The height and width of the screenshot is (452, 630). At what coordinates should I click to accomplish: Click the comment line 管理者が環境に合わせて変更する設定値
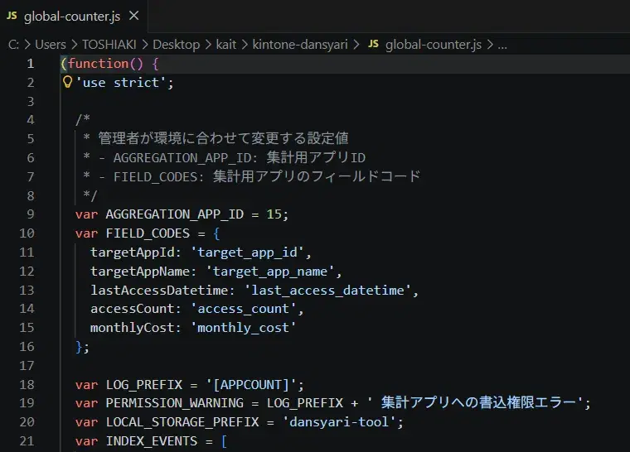point(223,138)
